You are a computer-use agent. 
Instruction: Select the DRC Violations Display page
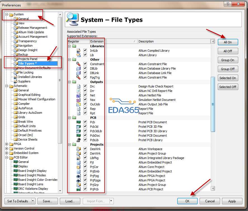(x=33, y=189)
